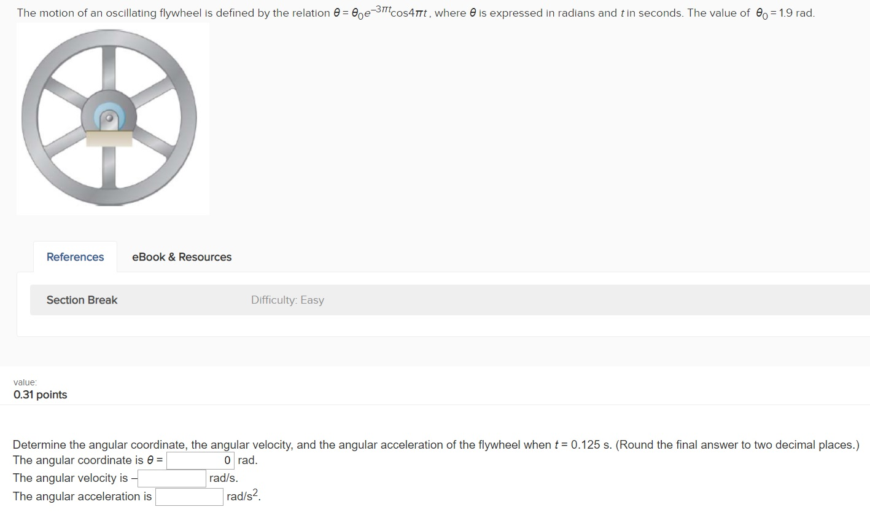The height and width of the screenshot is (512, 870).
Task: Click the hub of the flywheel image
Action: tap(108, 117)
